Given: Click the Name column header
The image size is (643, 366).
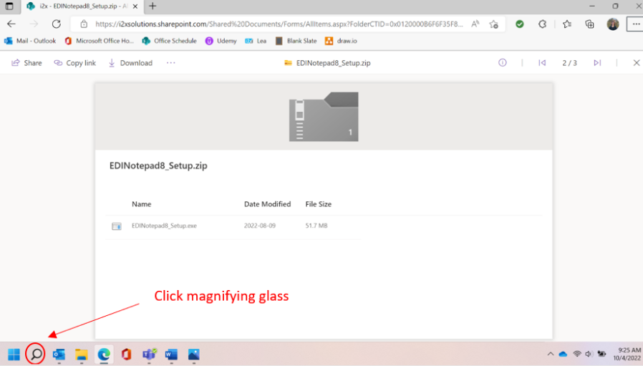Looking at the screenshot, I should tap(142, 204).
